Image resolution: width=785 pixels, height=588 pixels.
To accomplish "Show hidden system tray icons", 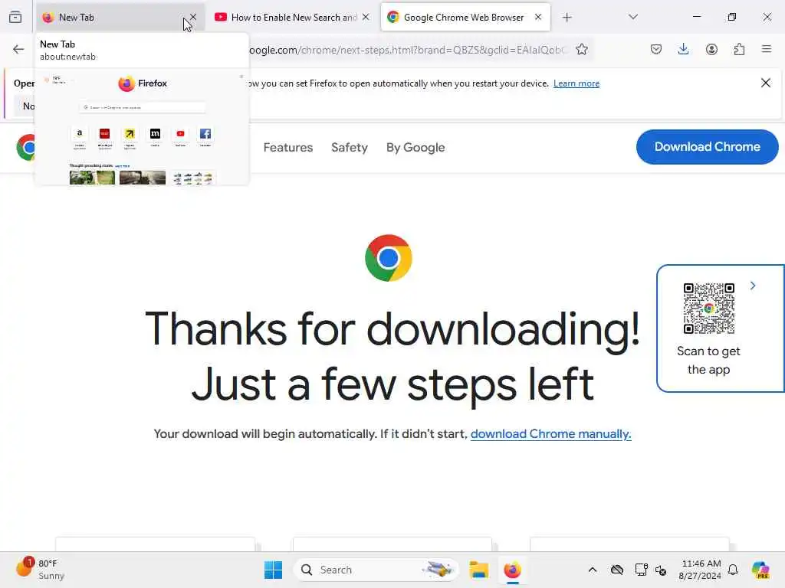I will coord(593,570).
